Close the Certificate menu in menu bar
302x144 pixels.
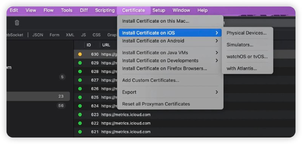click(134, 11)
